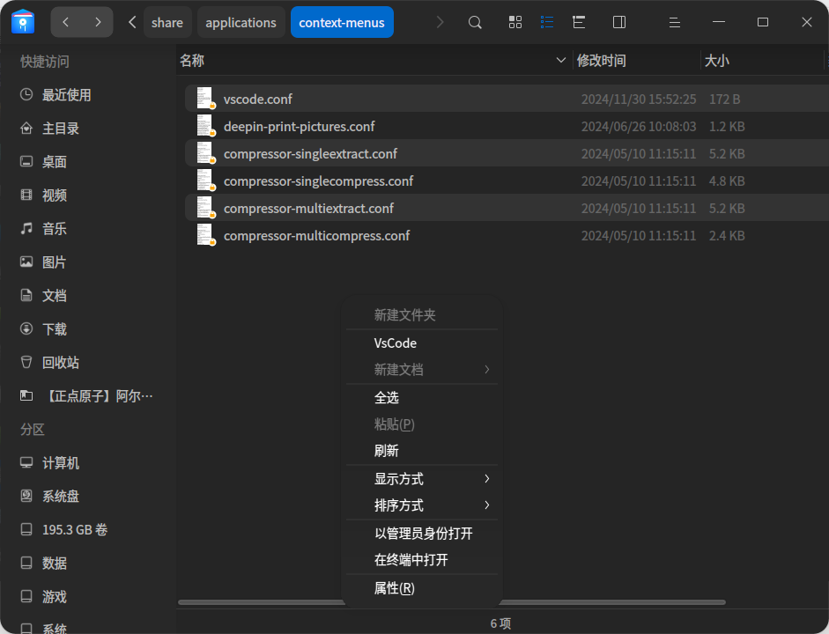Choose VsCode from the context menu

(422, 343)
